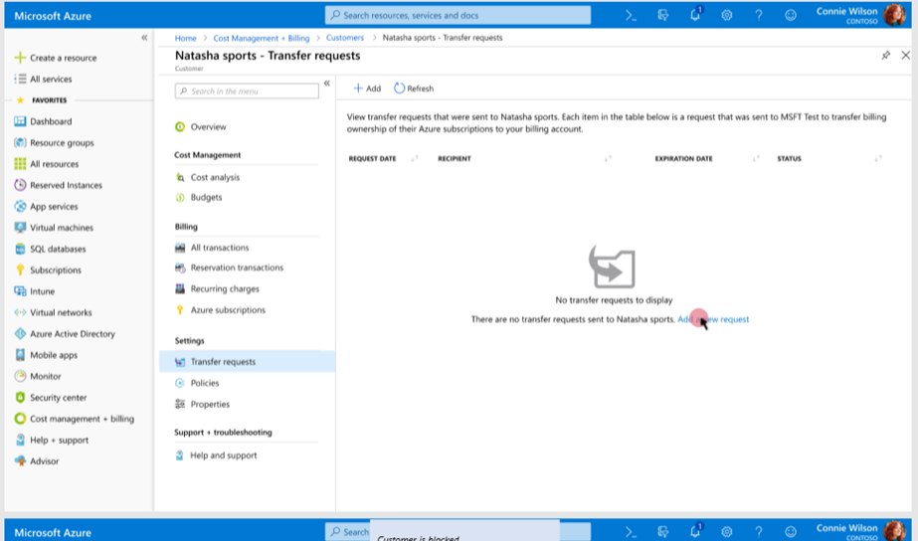Open All resources in the sidebar
This screenshot has height=541, width=918.
[47, 164]
